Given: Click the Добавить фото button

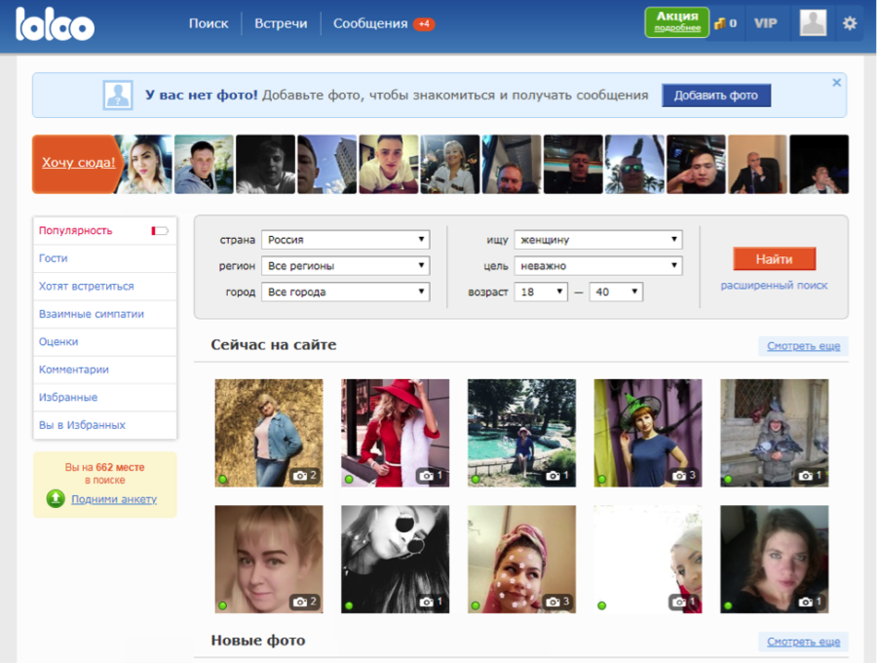Looking at the screenshot, I should 716,96.
